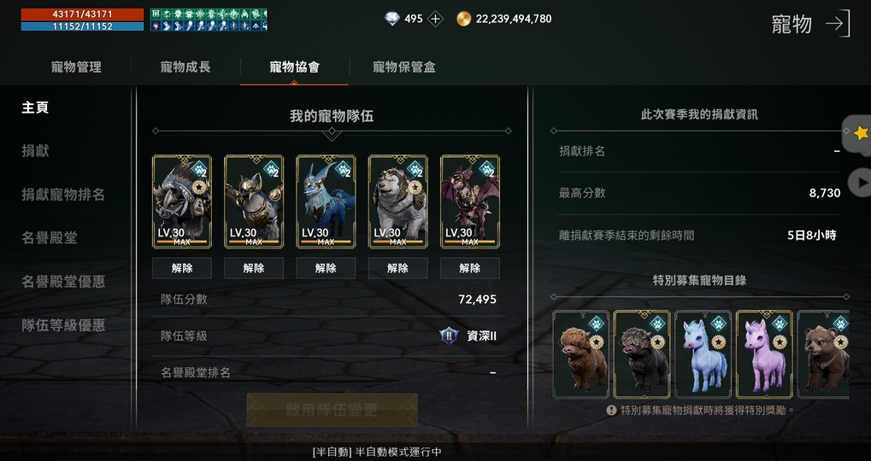Select the pink unicorn recruitment pet
871x461 pixels.
coord(764,354)
